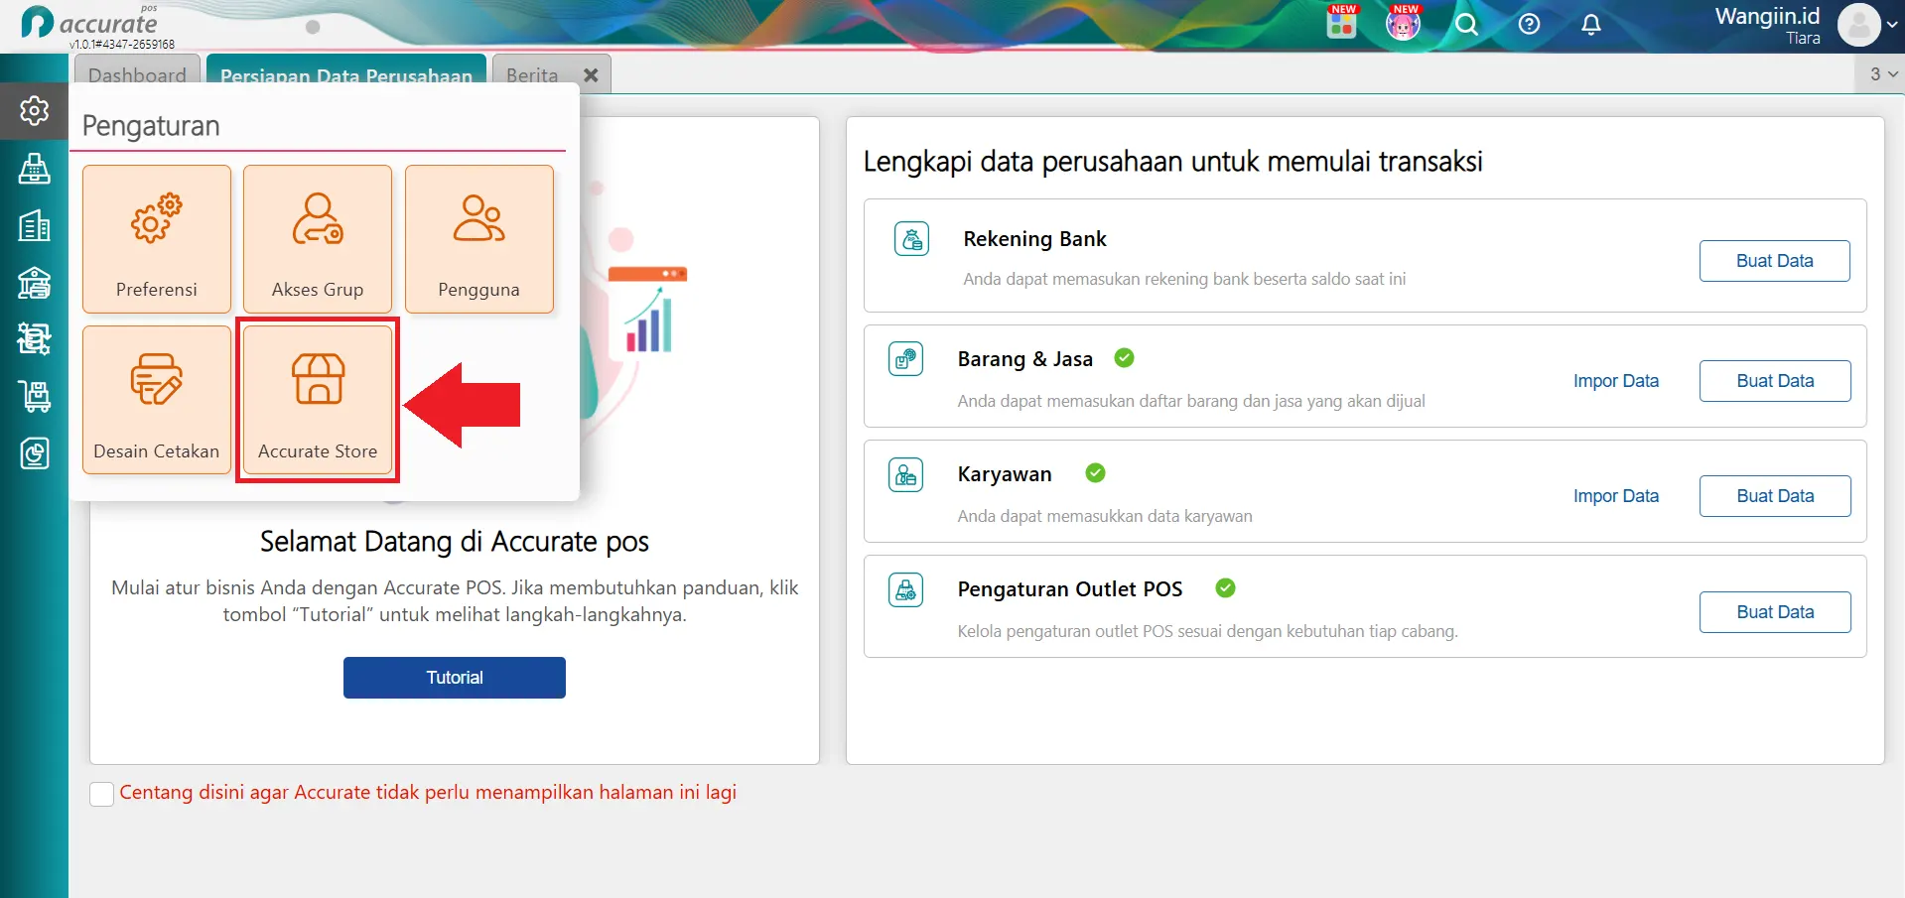Image resolution: width=1905 pixels, height=898 pixels.
Task: Open Pengguna users tile
Action: point(478,239)
